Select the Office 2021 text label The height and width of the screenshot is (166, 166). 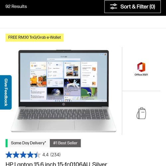(x=141, y=75)
